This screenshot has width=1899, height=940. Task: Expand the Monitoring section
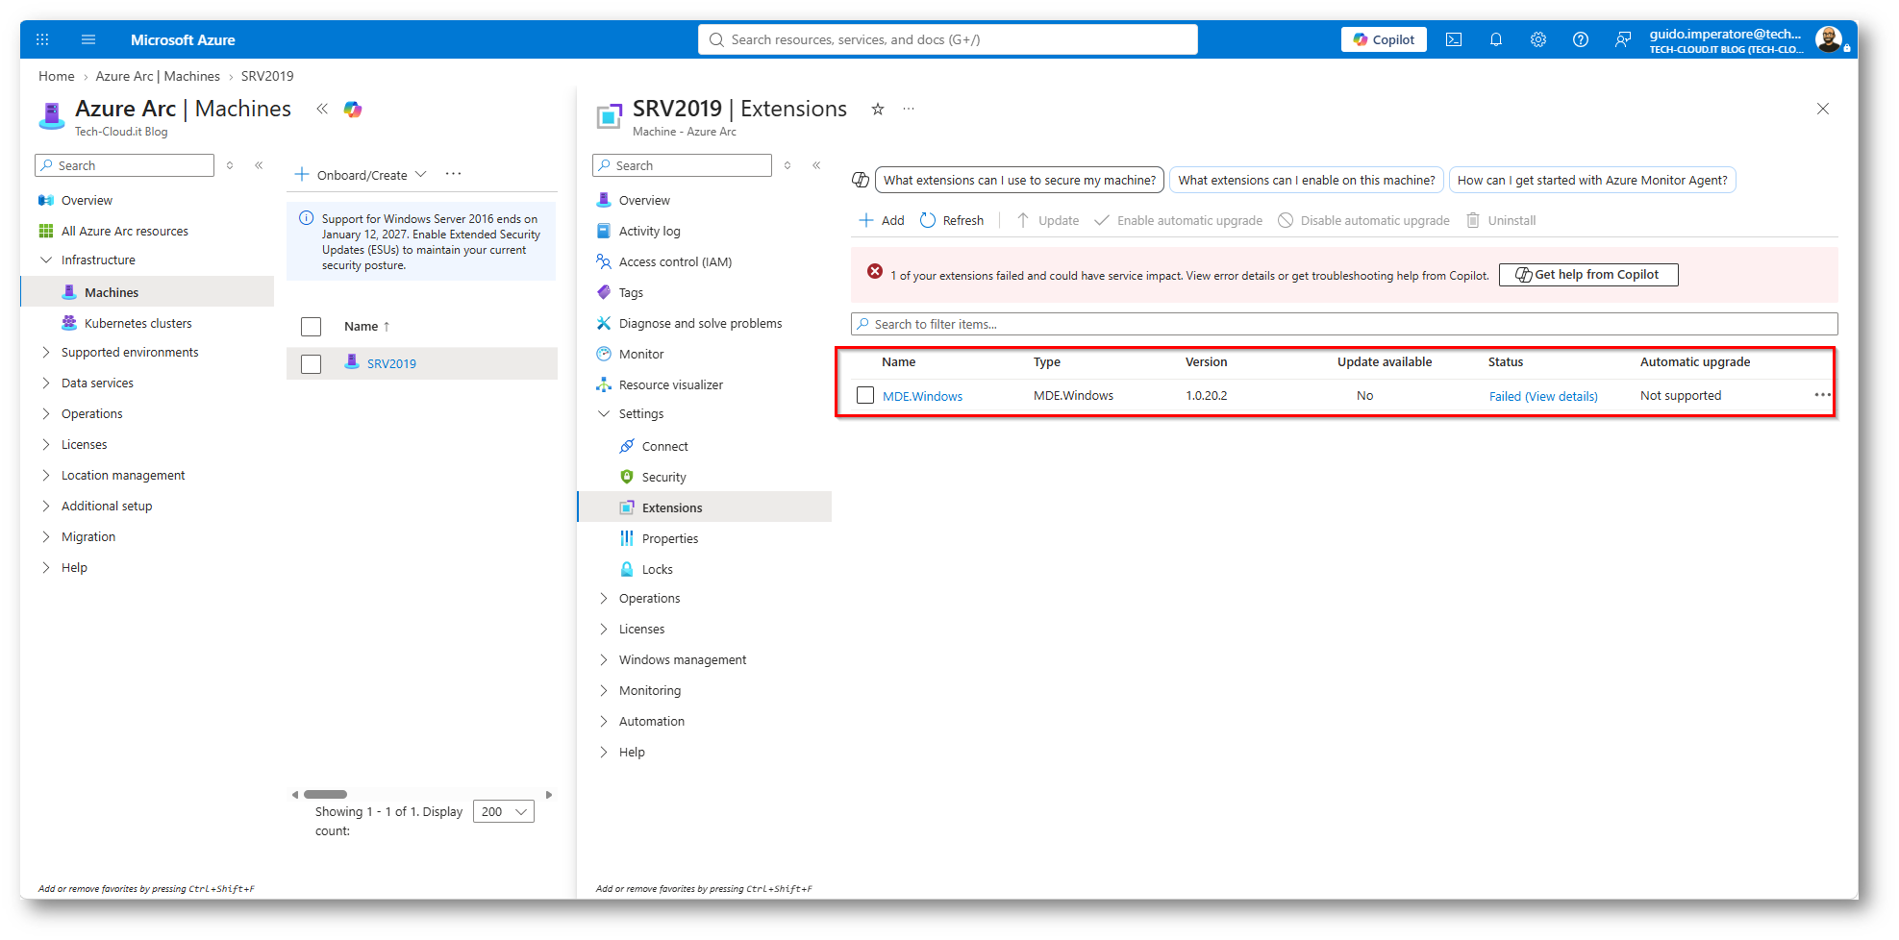[604, 690]
